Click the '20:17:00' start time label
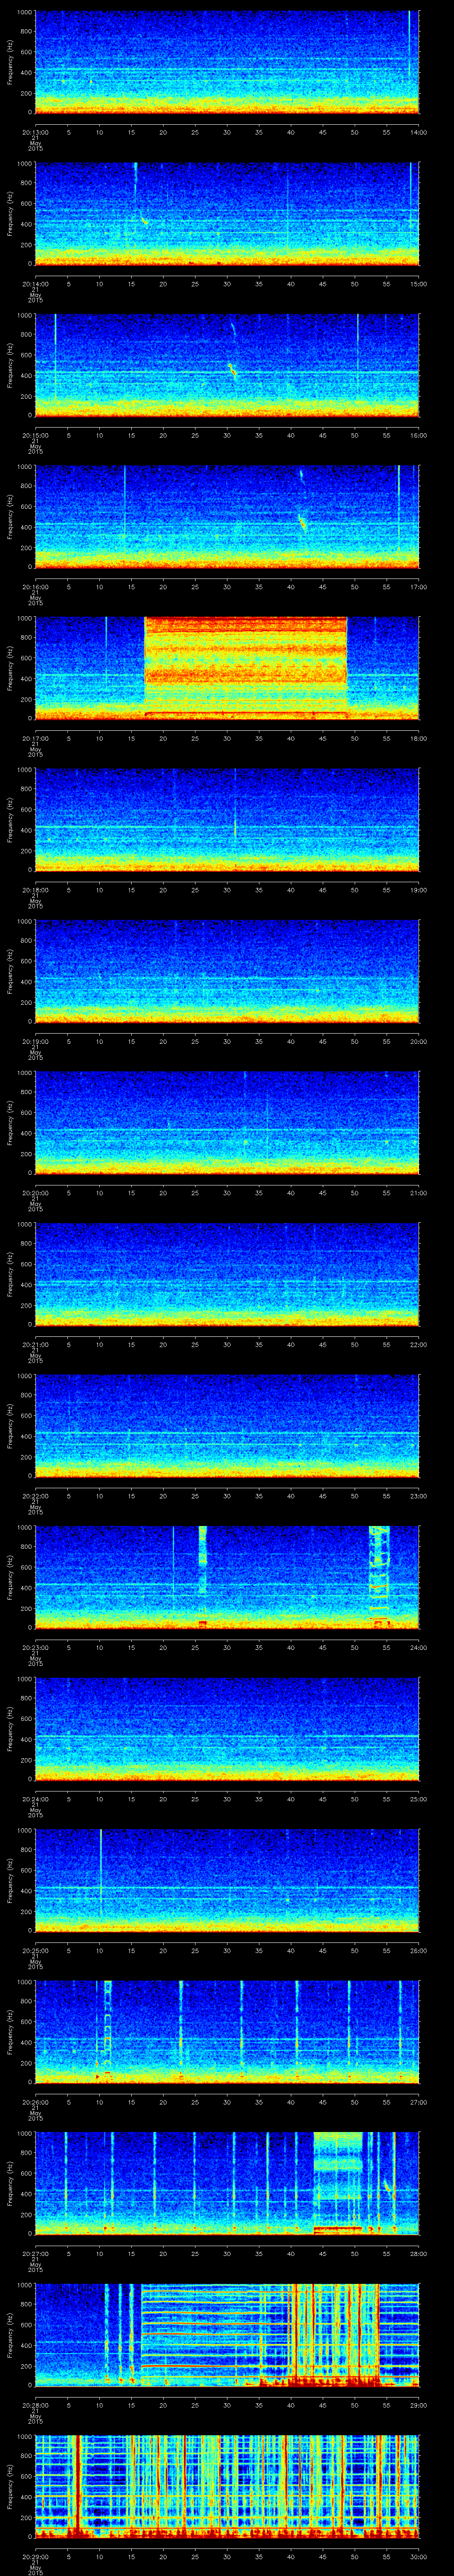 click(x=35, y=738)
